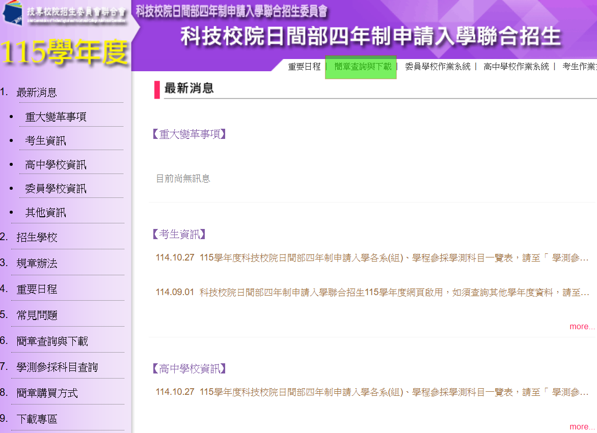The height and width of the screenshot is (433, 597).
Task: Open 114.09.01 網頁啟用 news announcement
Action: 394,293
